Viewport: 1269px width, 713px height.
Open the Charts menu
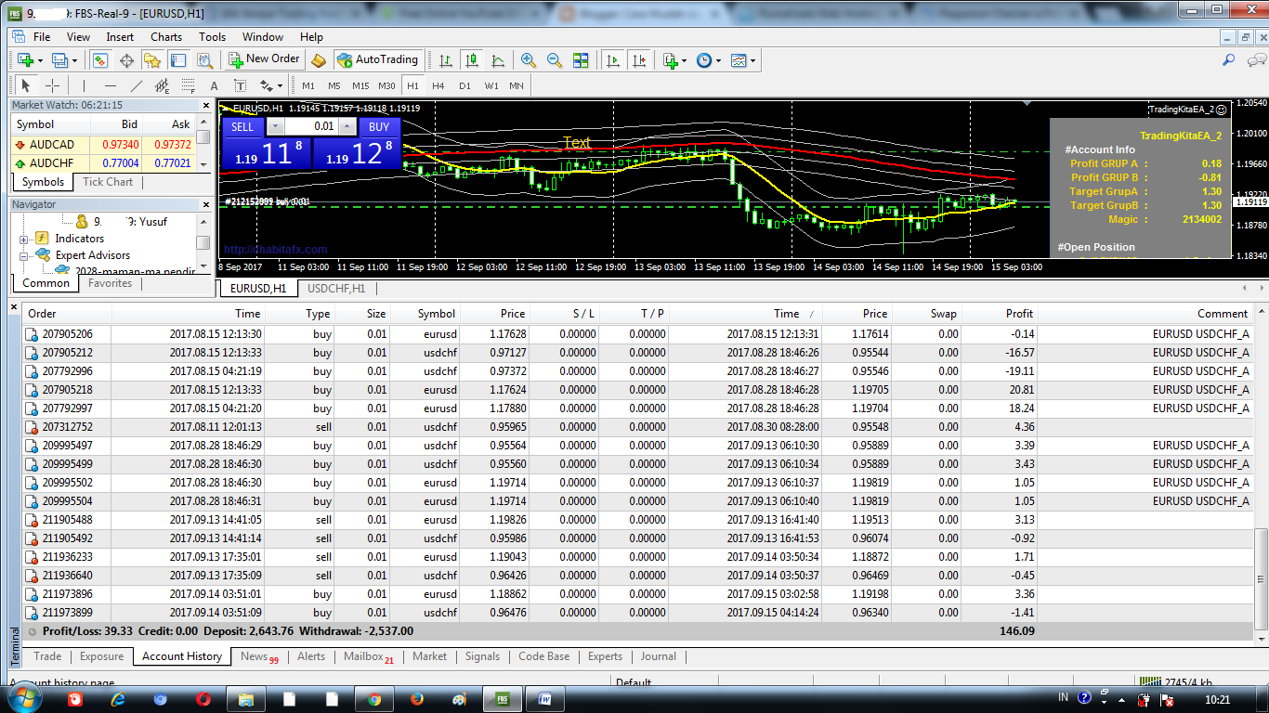point(165,36)
